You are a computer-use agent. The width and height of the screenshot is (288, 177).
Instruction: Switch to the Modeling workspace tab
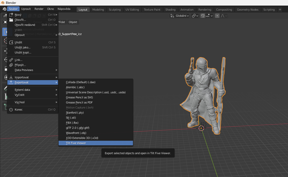tap(98, 10)
